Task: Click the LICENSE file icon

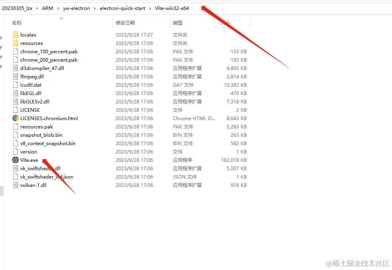Action: click(16, 110)
